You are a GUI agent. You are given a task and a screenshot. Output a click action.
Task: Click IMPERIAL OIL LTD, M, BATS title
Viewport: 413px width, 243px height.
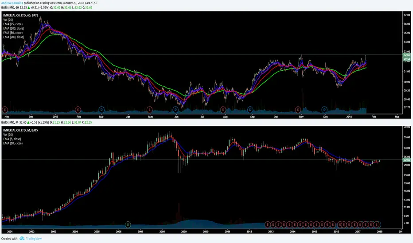pos(20,130)
